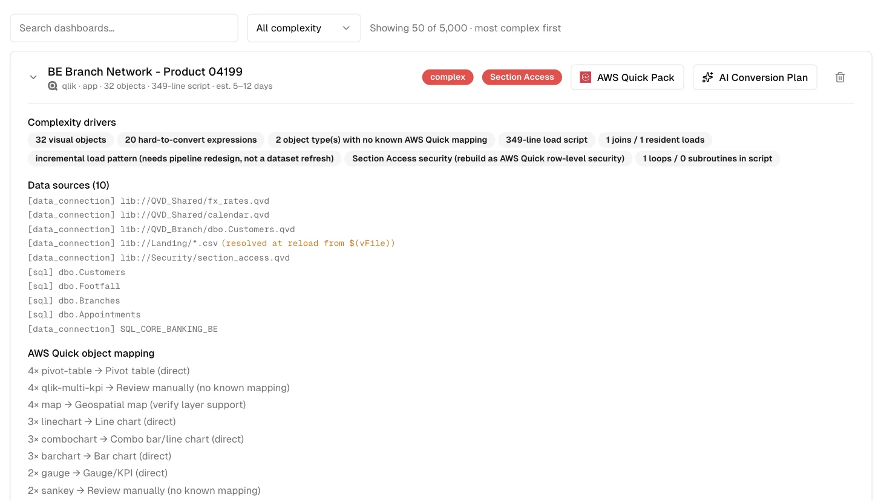Select the 32 visual objects chip
The height and width of the screenshot is (503, 881).
click(71, 140)
